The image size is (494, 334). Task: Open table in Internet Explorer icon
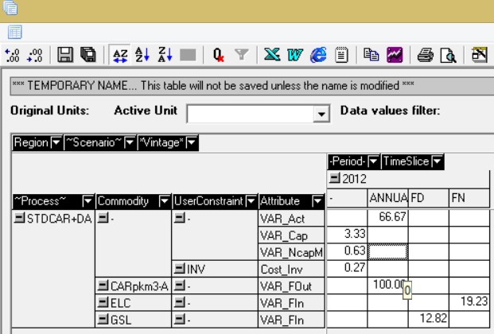318,55
